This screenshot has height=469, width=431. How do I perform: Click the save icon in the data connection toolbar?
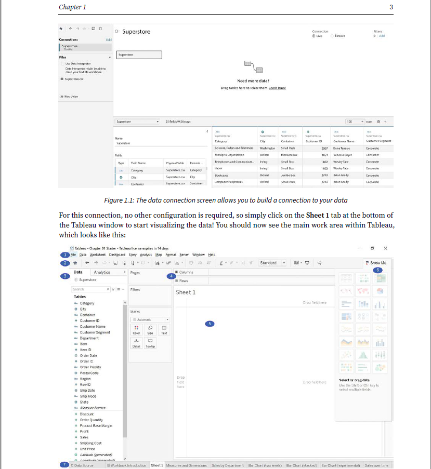click(94, 29)
